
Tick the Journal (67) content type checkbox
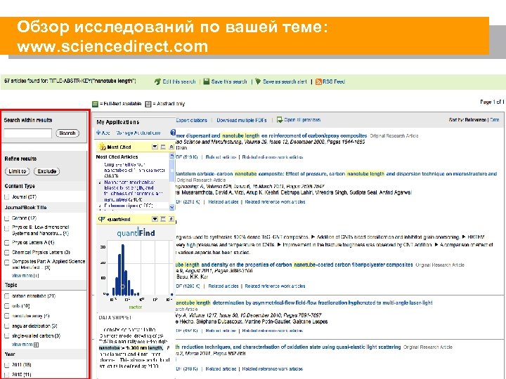(x=6, y=197)
